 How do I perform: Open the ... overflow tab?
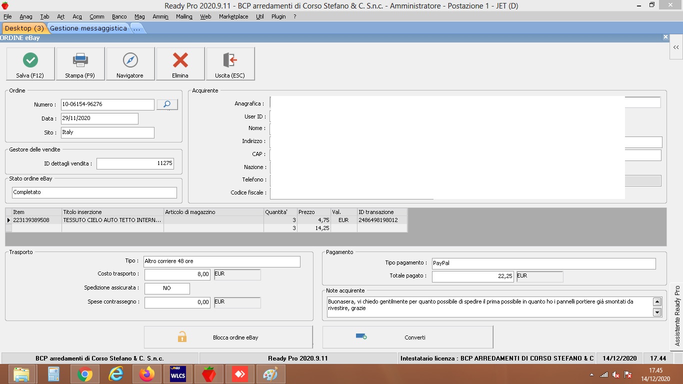click(x=137, y=28)
